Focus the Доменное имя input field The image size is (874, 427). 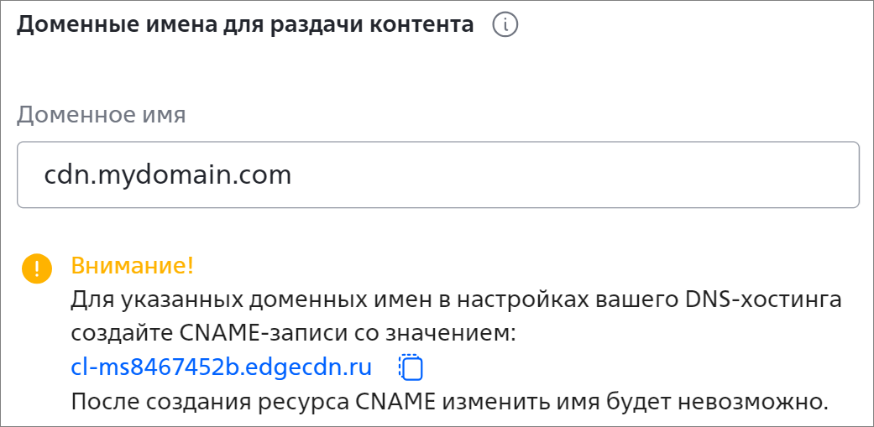pyautogui.click(x=438, y=174)
